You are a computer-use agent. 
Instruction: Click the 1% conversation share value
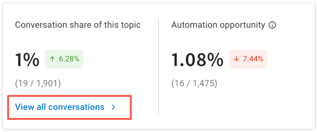tap(27, 59)
